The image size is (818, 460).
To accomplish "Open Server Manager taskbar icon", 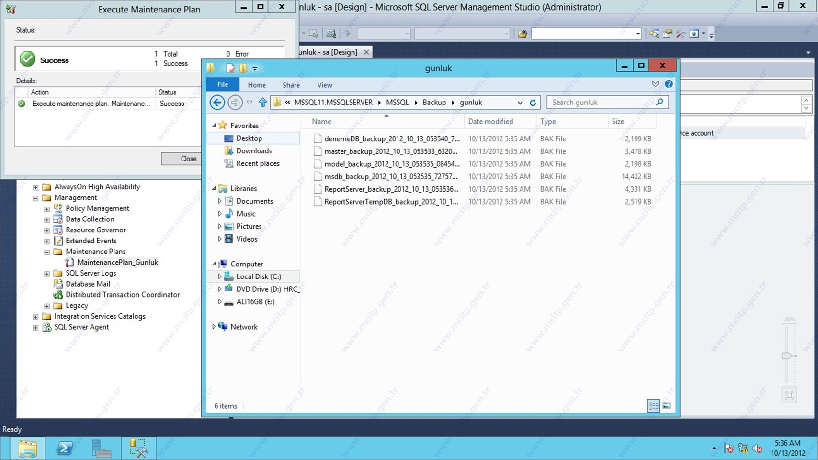I will (101, 448).
